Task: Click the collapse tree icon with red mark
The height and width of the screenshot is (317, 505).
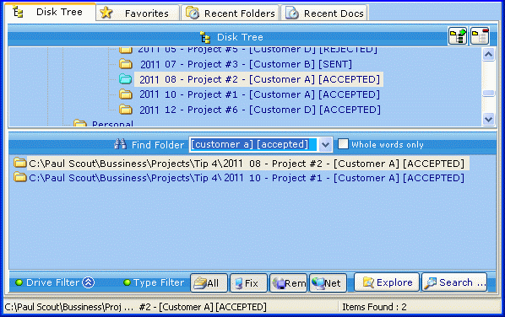Action: [x=480, y=36]
